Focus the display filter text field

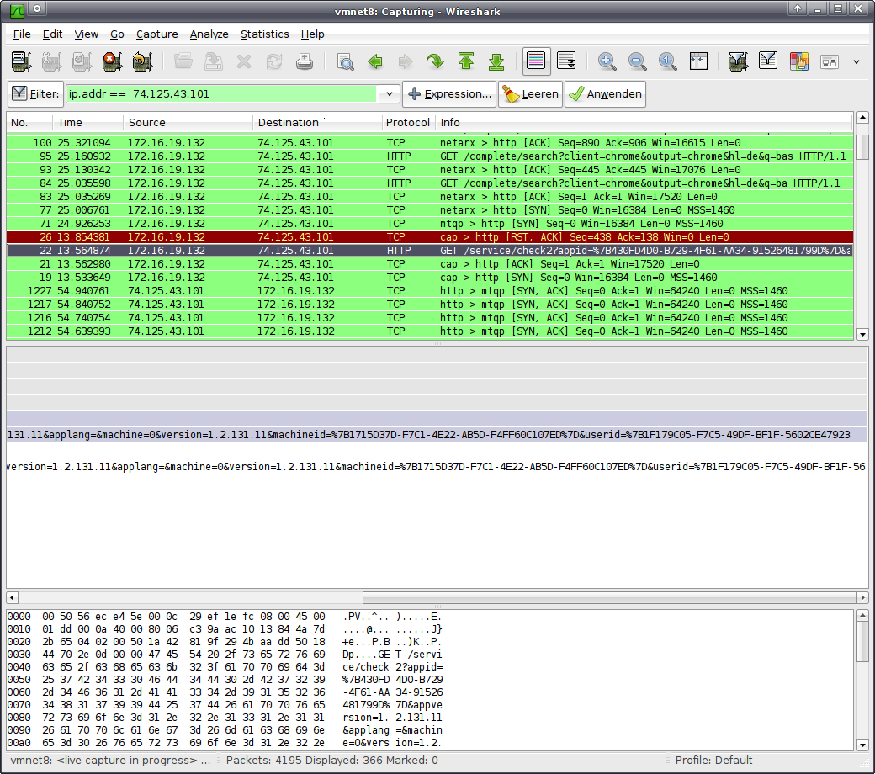(x=221, y=93)
